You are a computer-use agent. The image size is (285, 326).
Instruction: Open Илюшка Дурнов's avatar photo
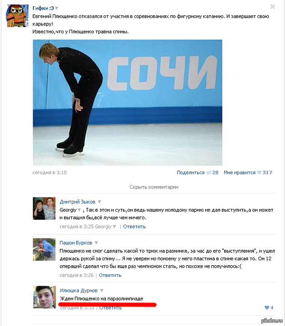pyautogui.click(x=45, y=297)
